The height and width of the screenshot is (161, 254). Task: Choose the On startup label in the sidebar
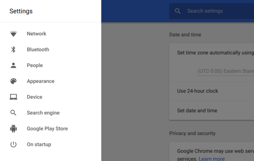pos(39,144)
